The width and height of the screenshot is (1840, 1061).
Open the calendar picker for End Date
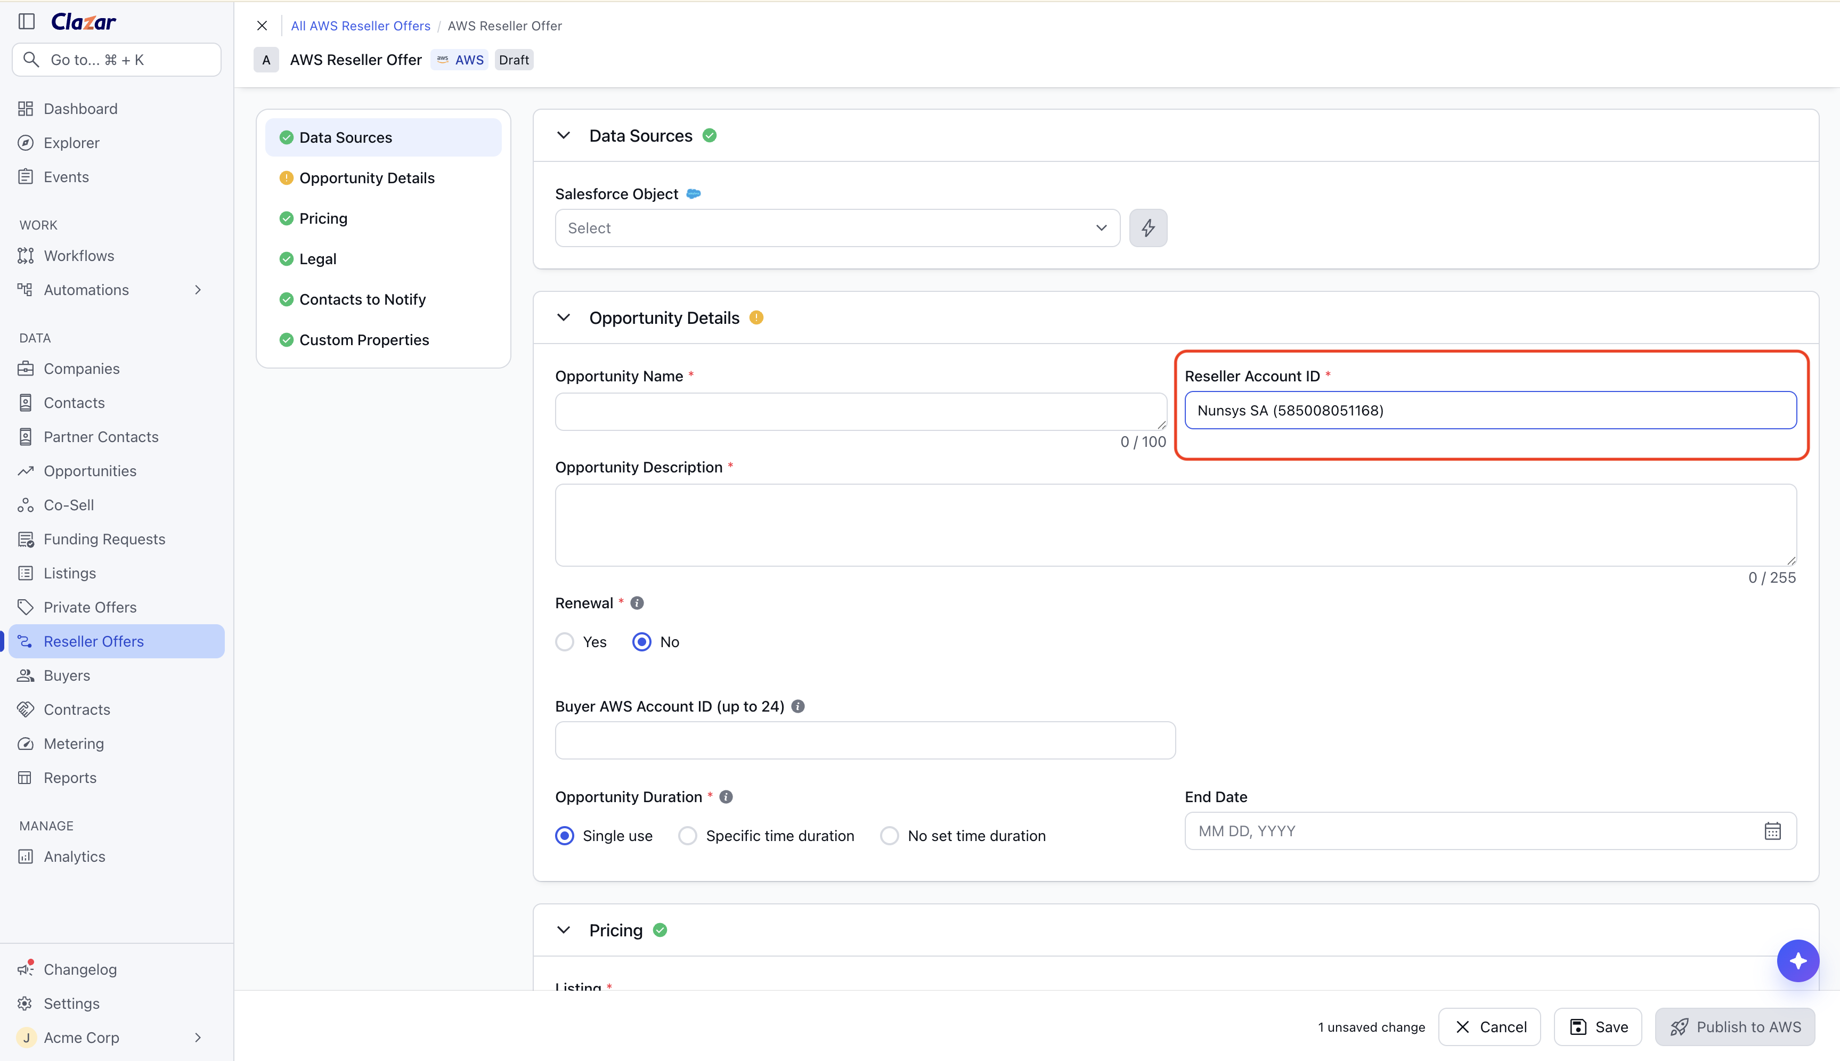click(x=1772, y=831)
